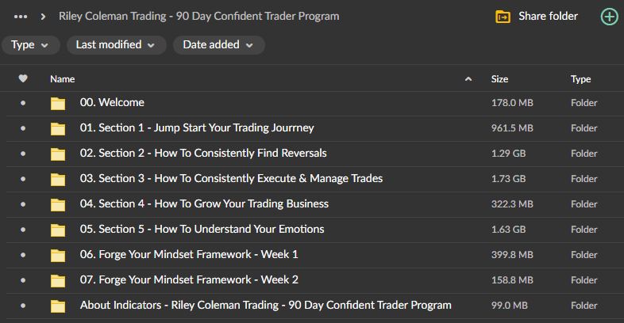This screenshot has height=323, width=624.
Task: Click the folder icon for About Indicators row
Action: [58, 306]
